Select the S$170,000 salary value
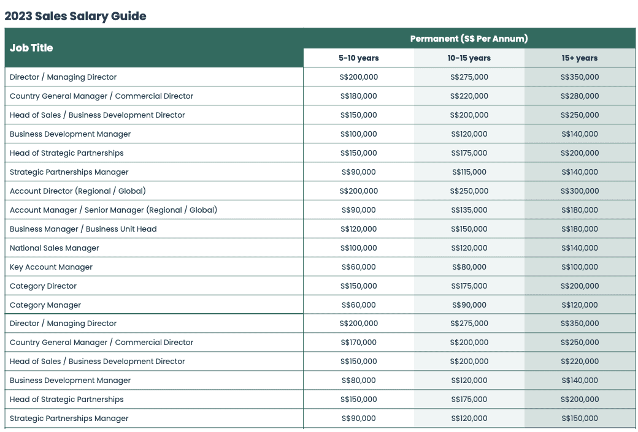The image size is (638, 432). [x=359, y=343]
